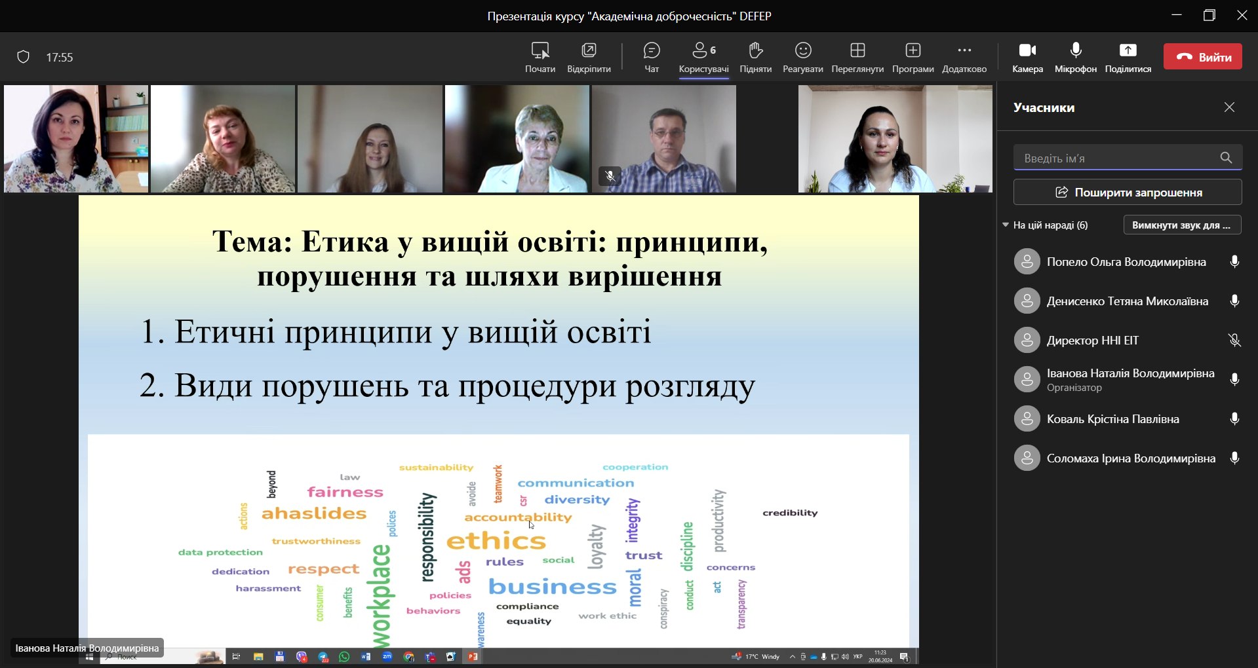Click the Введіть ім'я search field
1258x668 pixels.
coord(1117,158)
